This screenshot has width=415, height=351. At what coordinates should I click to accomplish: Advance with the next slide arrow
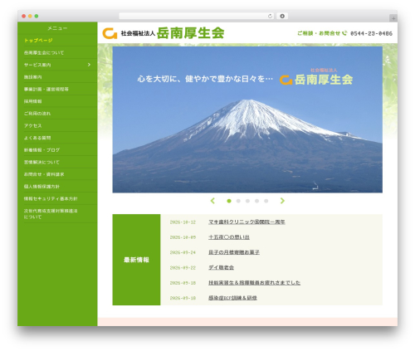point(282,201)
